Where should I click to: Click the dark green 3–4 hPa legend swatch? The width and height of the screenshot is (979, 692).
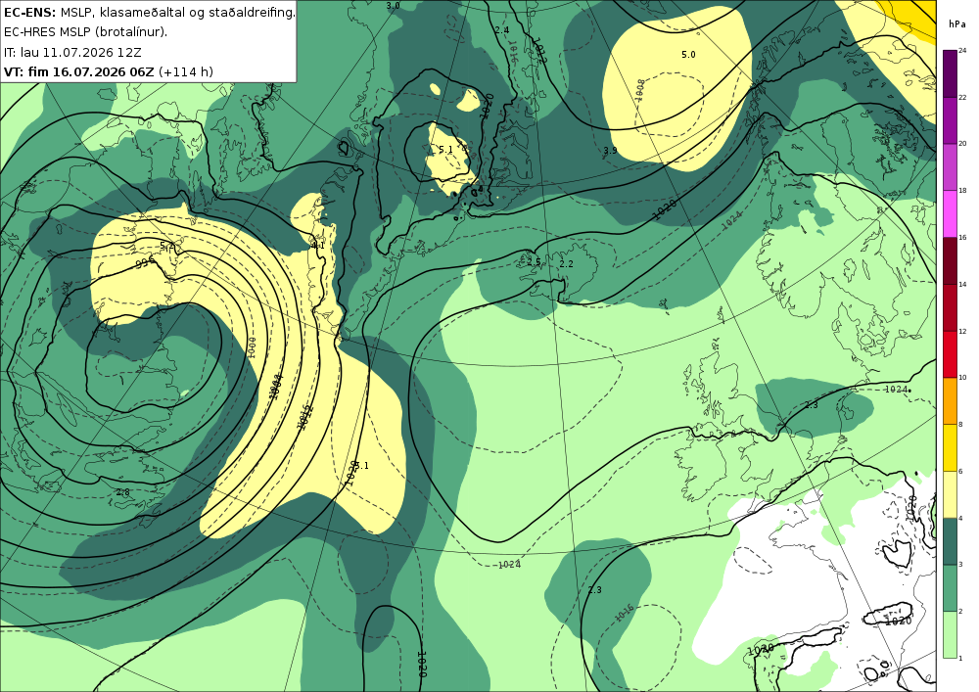point(950,541)
